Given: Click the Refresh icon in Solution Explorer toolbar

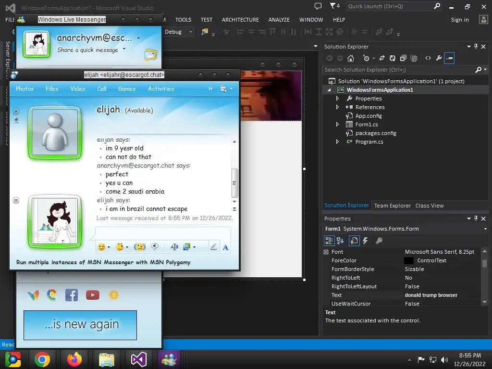Looking at the screenshot, I should click(x=393, y=58).
